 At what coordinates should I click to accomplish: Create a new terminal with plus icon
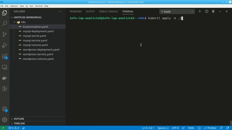click(x=200, y=11)
